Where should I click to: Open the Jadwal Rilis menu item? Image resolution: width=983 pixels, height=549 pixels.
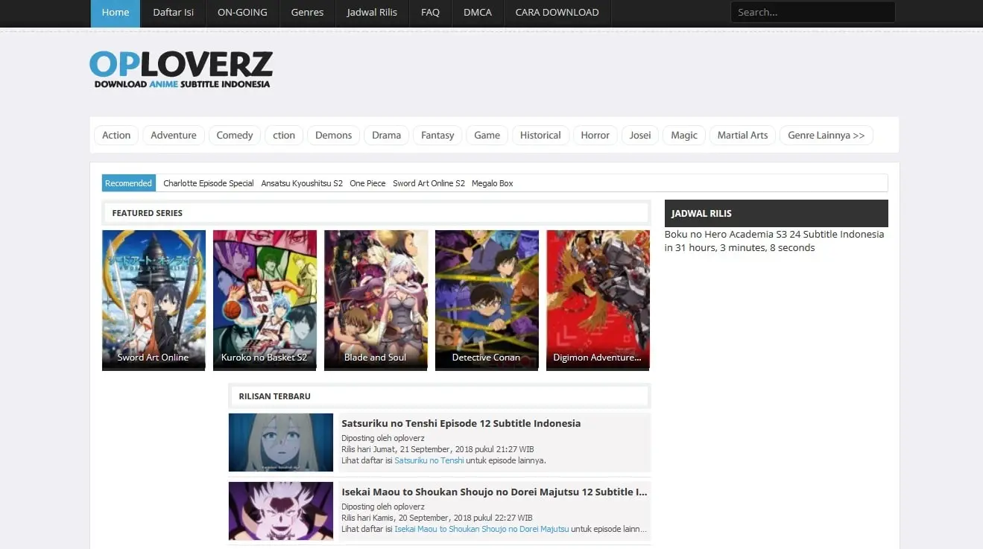(x=372, y=13)
